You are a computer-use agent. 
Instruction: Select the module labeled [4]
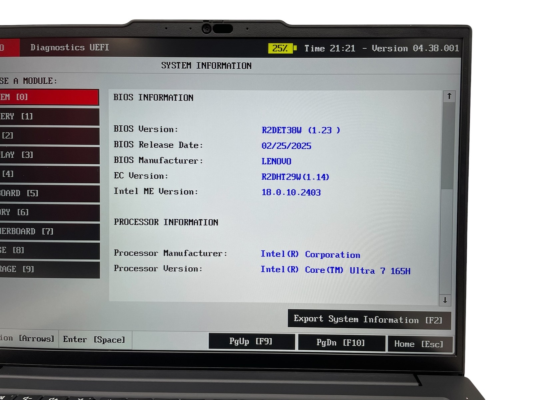tap(49, 174)
